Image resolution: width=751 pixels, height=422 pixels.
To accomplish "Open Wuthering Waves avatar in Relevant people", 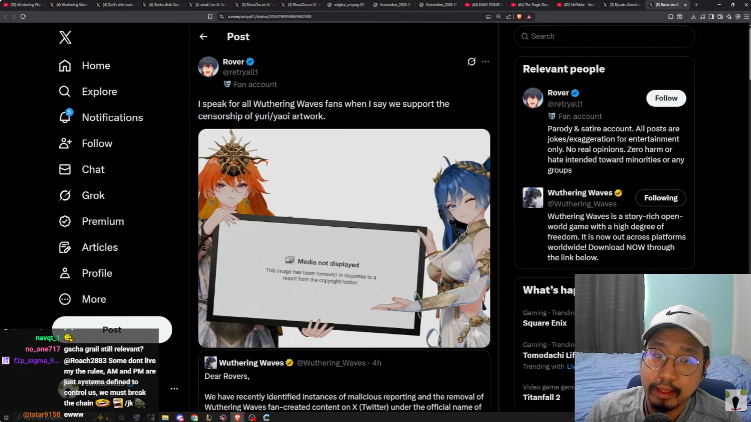I will click(x=532, y=197).
